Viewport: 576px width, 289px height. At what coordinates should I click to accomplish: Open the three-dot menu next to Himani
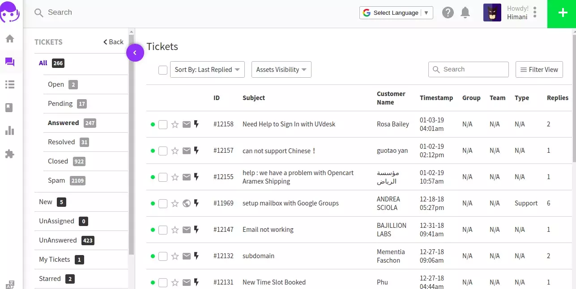coord(535,13)
